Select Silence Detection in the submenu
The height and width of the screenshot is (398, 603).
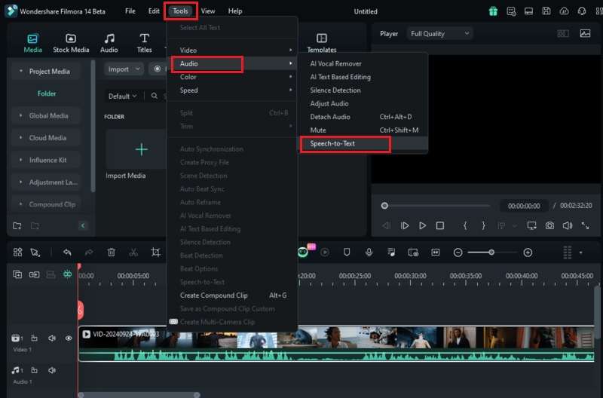(335, 90)
